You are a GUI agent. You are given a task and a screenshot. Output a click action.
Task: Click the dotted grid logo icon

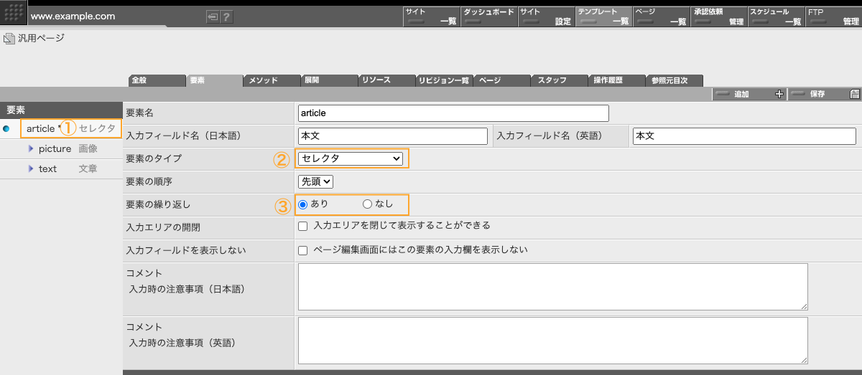coord(14,13)
